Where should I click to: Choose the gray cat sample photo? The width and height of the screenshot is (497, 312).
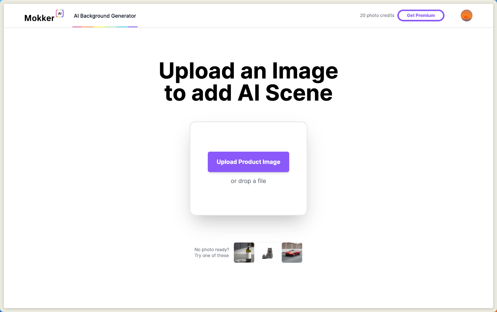click(268, 252)
